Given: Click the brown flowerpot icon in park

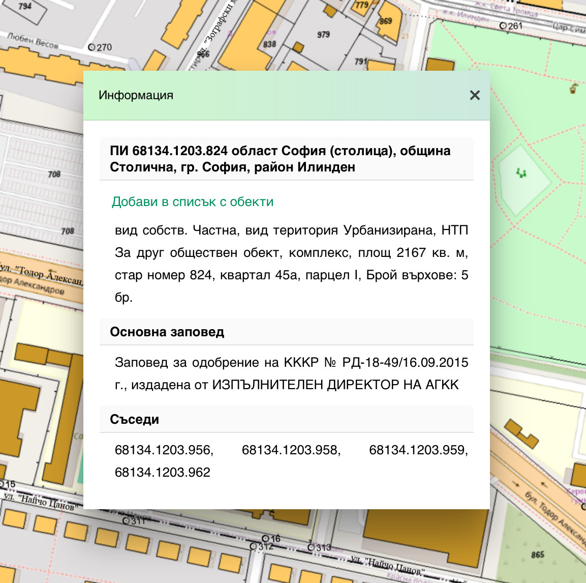Looking at the screenshot, I should tap(573, 89).
